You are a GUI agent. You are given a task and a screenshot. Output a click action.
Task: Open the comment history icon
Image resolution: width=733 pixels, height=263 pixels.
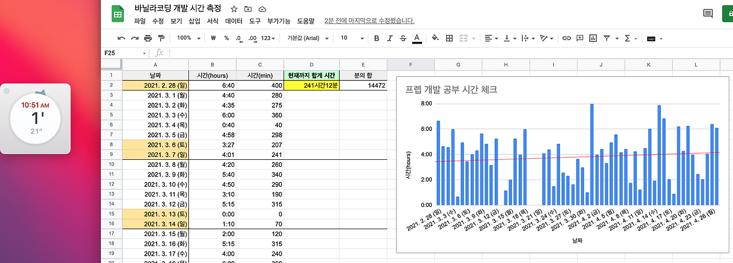pos(708,14)
